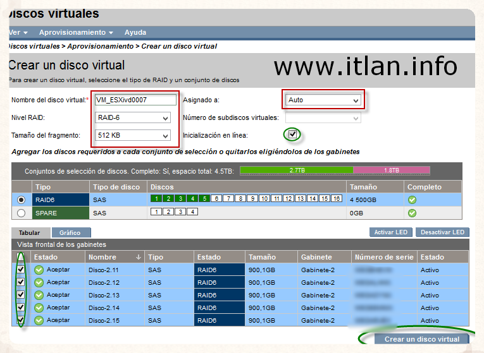Select the SPARE radio button
The width and height of the screenshot is (484, 353).
pyautogui.click(x=22, y=213)
